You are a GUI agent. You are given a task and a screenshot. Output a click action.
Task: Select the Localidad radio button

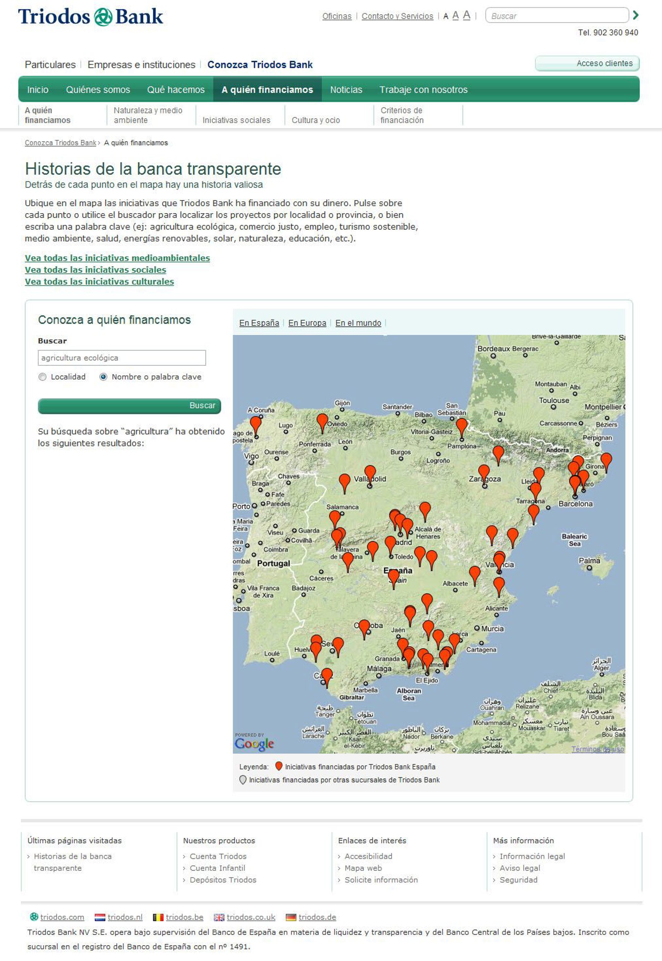click(x=42, y=377)
